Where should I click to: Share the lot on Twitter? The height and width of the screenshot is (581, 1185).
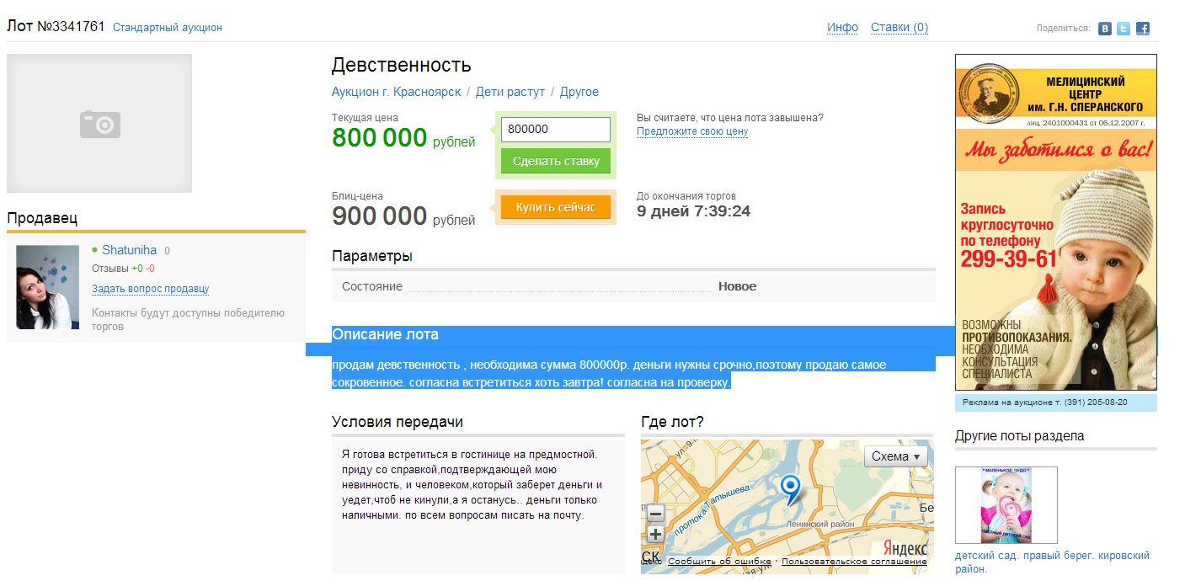click(x=1124, y=29)
